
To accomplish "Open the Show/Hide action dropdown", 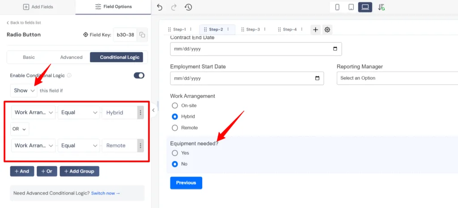I will pyautogui.click(x=24, y=90).
